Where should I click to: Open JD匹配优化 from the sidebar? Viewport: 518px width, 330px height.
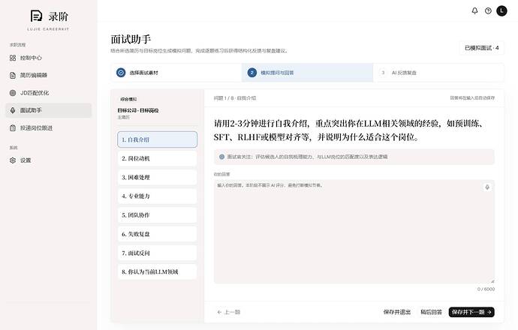pos(48,93)
